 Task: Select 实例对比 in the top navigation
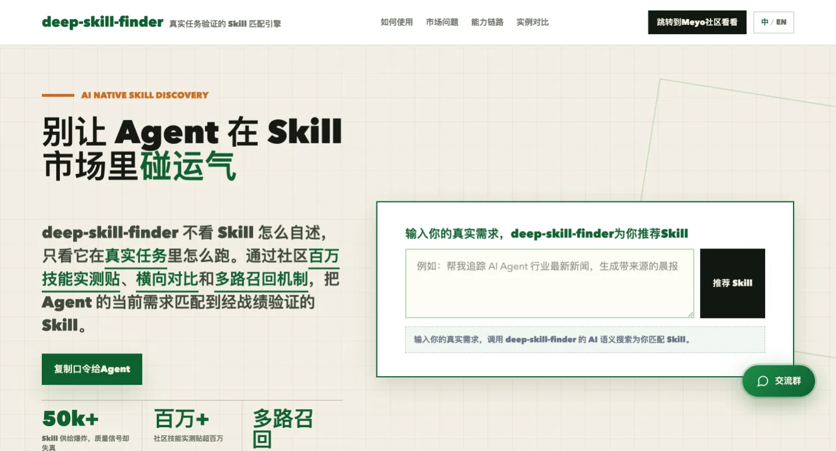[x=533, y=22]
